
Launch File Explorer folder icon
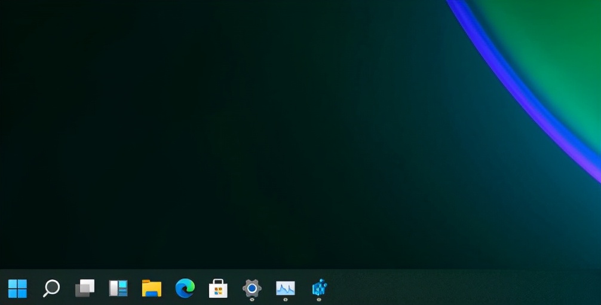tap(151, 288)
